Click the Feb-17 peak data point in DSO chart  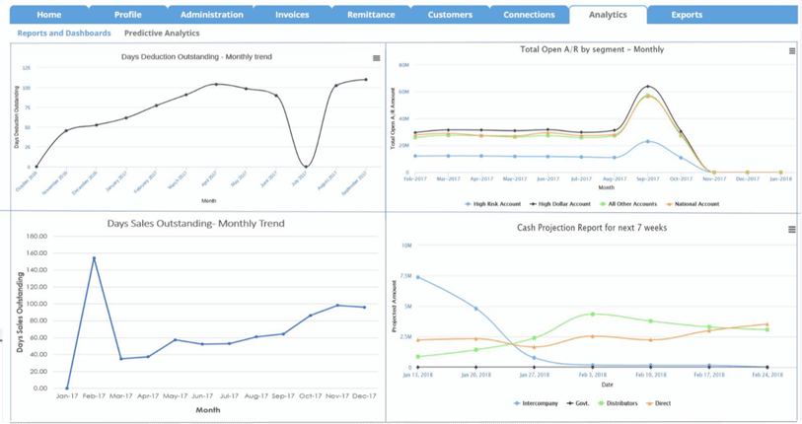[94, 258]
